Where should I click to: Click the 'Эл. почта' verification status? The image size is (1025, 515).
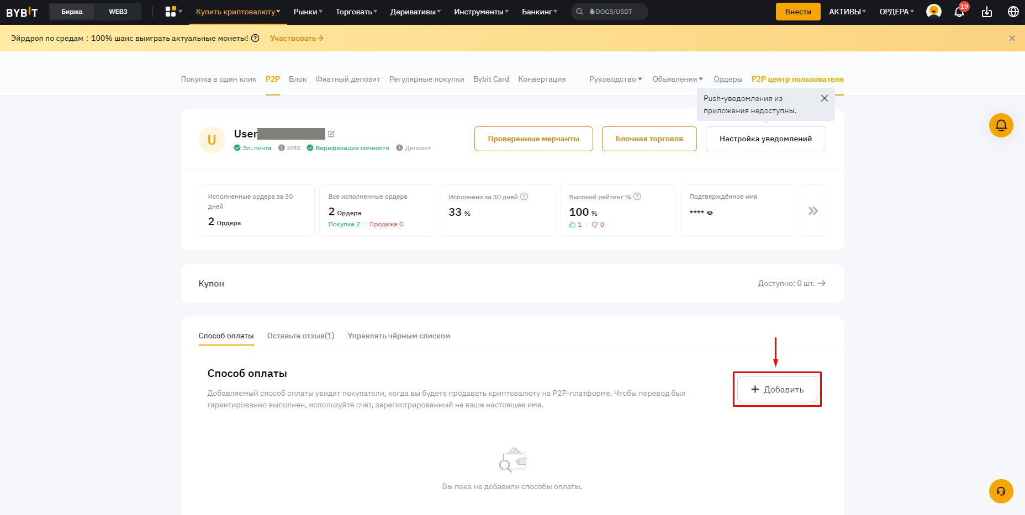click(253, 148)
